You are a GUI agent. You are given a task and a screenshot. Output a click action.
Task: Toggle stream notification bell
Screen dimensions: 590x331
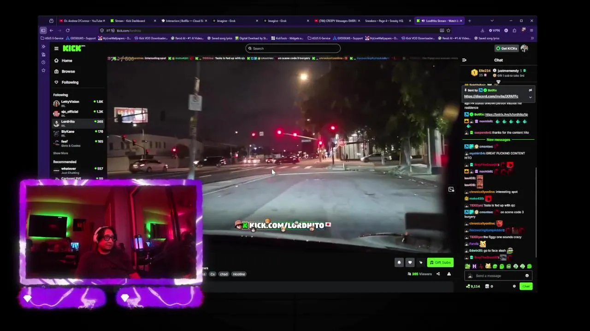399,263
